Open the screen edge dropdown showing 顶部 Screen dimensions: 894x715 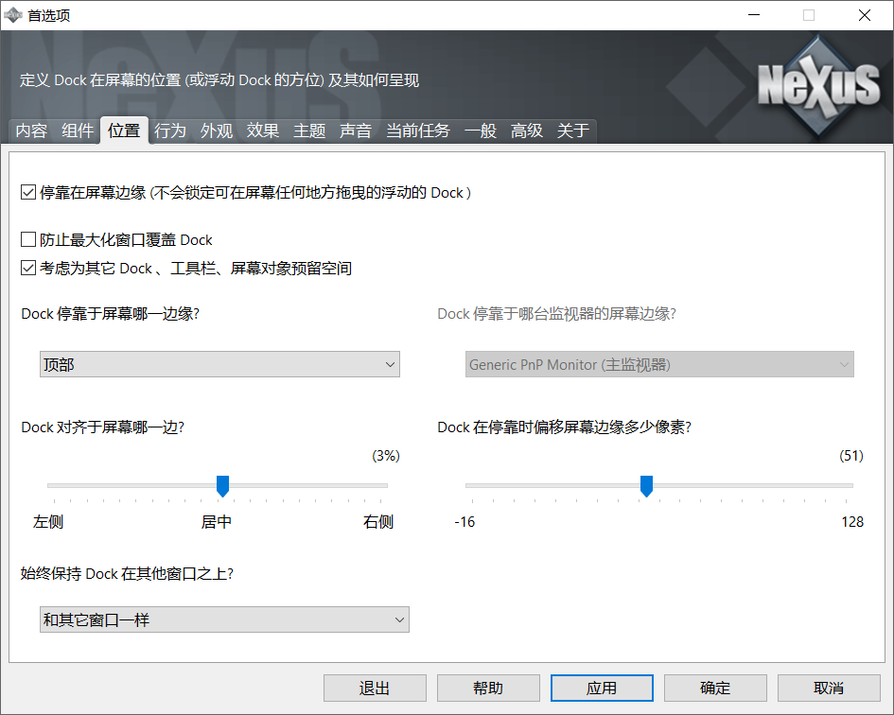219,364
